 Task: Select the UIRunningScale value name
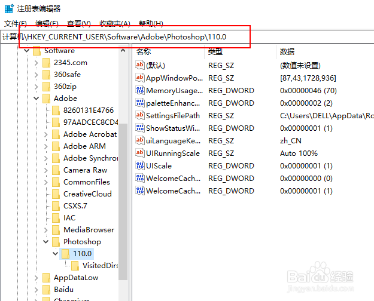click(173, 153)
